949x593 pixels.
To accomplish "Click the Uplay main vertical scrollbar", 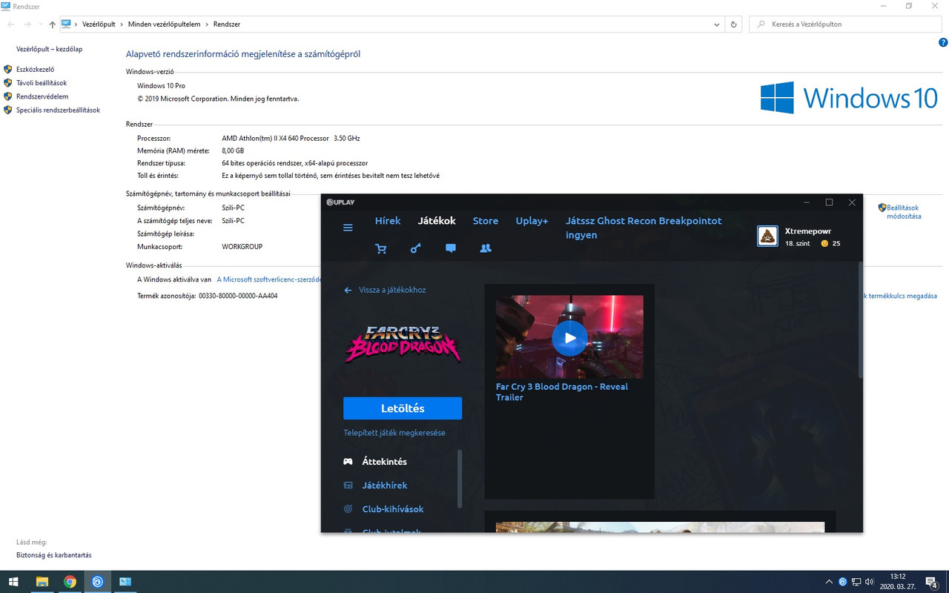I will point(860,320).
